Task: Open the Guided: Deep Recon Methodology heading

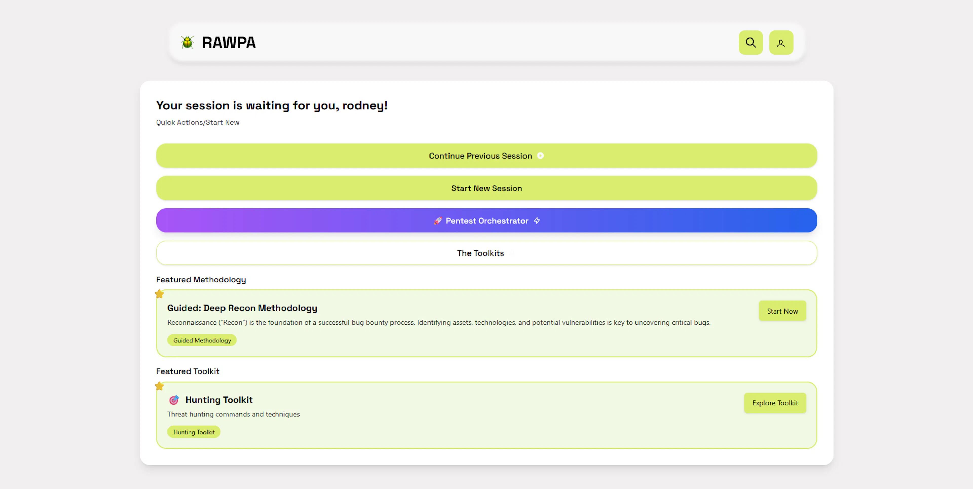Action: click(x=242, y=308)
